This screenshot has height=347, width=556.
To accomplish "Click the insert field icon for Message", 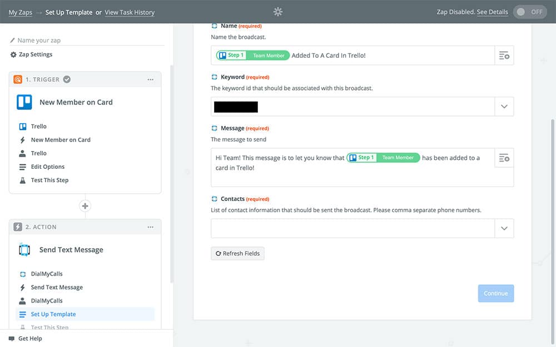I will click(x=504, y=158).
